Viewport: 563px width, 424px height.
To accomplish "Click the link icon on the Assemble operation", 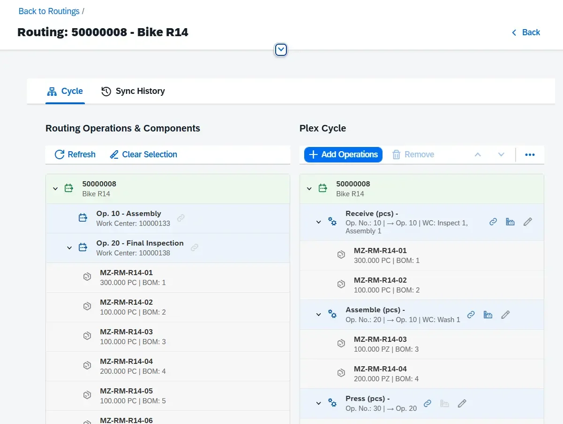I will point(471,315).
